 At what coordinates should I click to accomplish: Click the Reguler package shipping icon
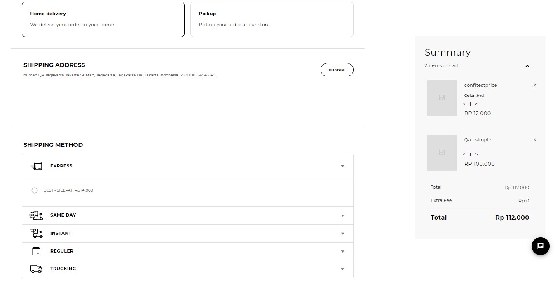(36, 251)
